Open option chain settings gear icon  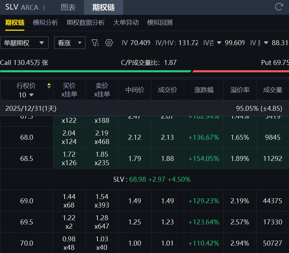point(109,43)
